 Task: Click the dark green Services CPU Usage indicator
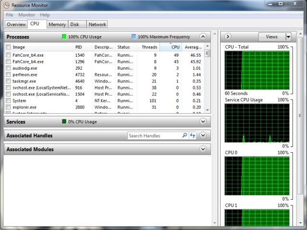tap(64, 121)
